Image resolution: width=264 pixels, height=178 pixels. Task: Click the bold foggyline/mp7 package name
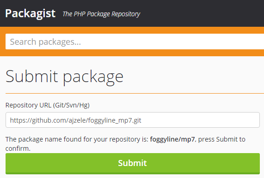(x=172, y=139)
